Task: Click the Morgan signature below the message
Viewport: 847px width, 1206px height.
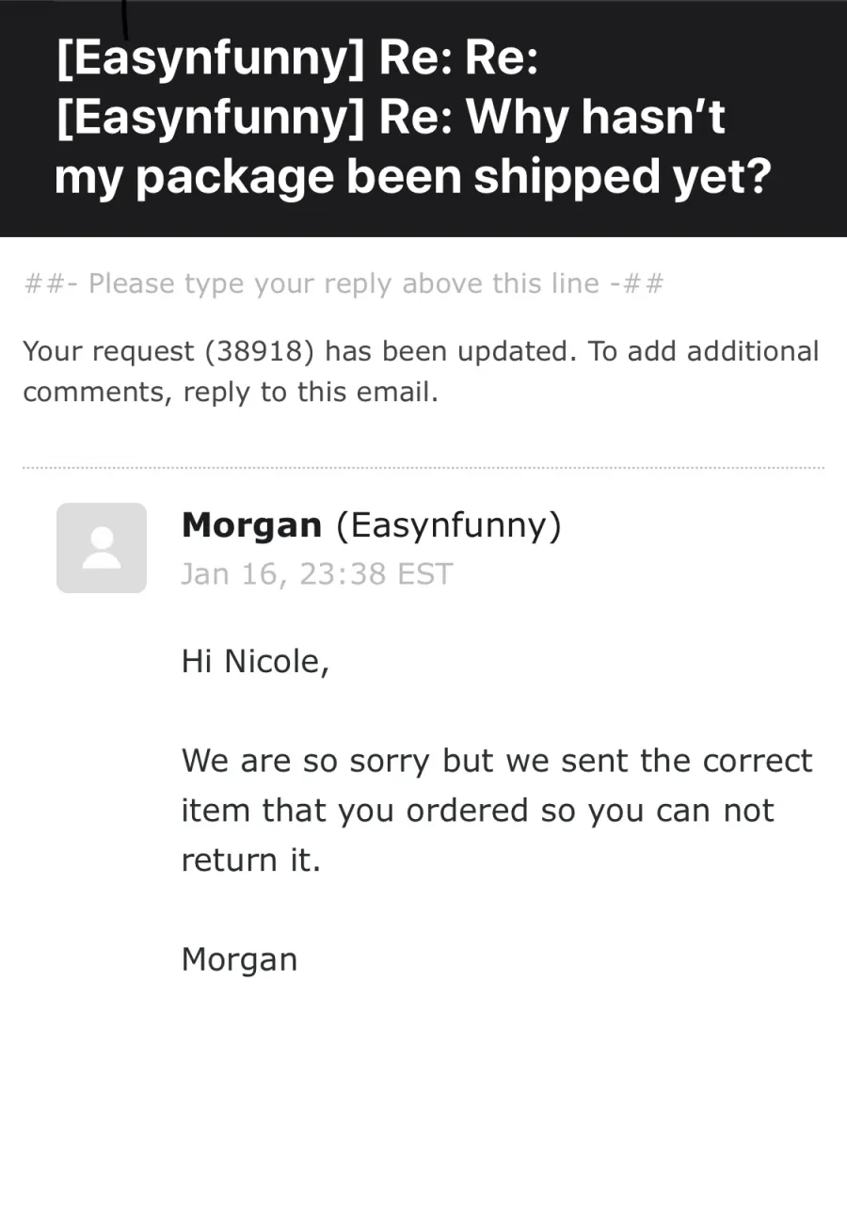Action: click(x=239, y=960)
